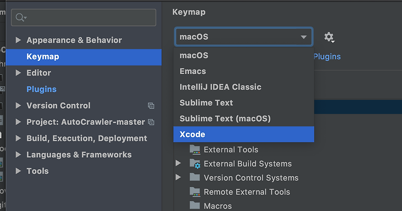Pick IntelliJ IDEA Classic keymap
The height and width of the screenshot is (211, 402).
pos(221,87)
